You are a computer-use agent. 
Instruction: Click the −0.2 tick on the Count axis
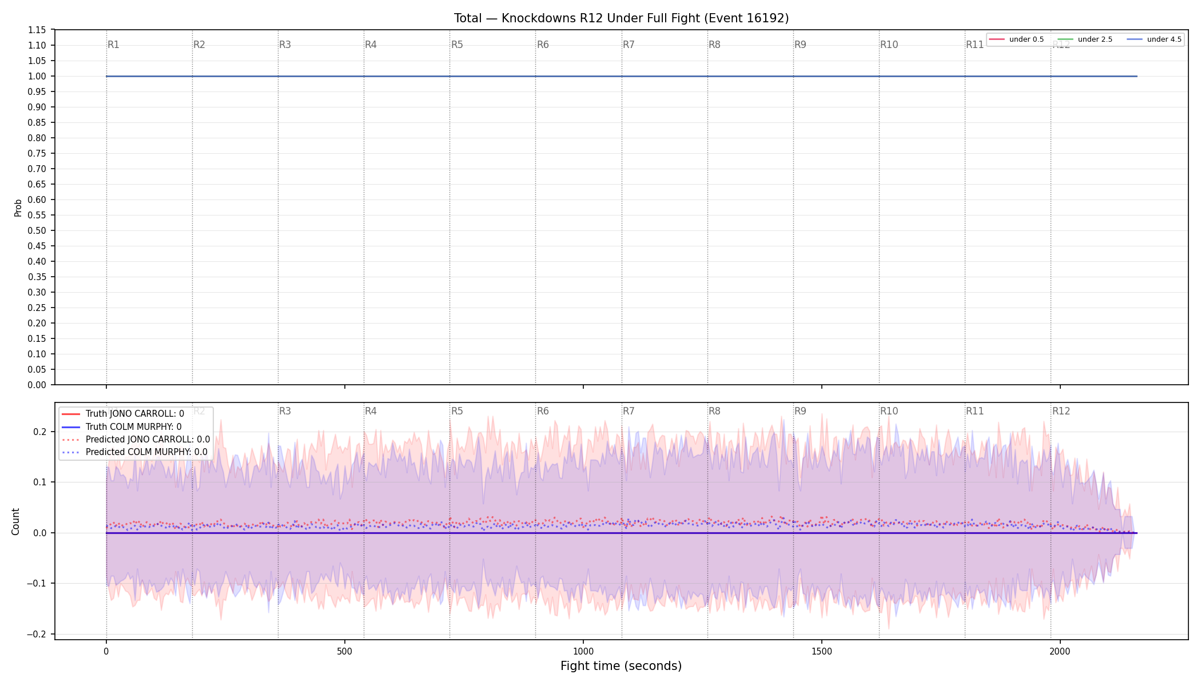tap(37, 634)
